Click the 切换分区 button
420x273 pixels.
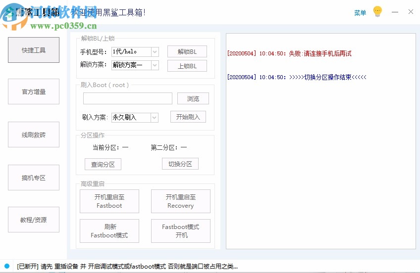(x=180, y=164)
